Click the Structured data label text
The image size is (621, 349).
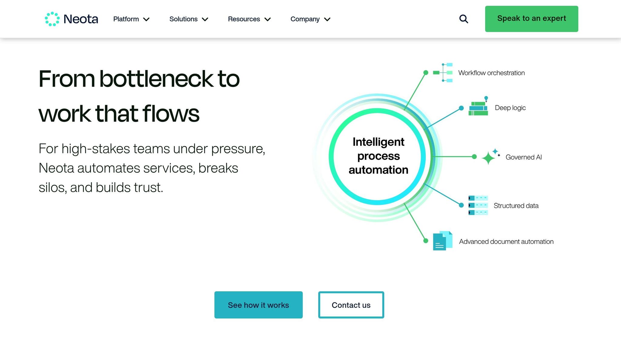coord(516,205)
